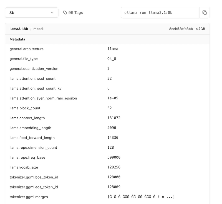Select the embedding length value 4096

tap(112, 128)
